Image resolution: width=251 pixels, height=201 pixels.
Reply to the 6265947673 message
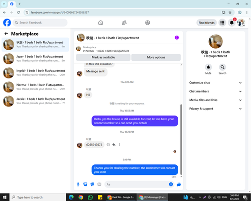click(x=114, y=145)
